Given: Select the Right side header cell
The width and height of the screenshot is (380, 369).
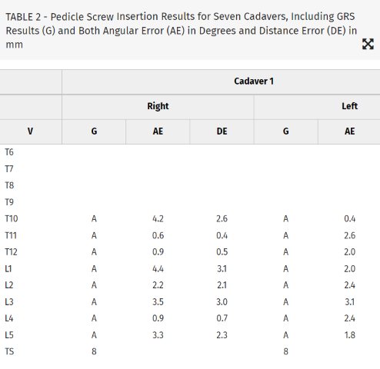Looking at the screenshot, I should click(x=158, y=106).
